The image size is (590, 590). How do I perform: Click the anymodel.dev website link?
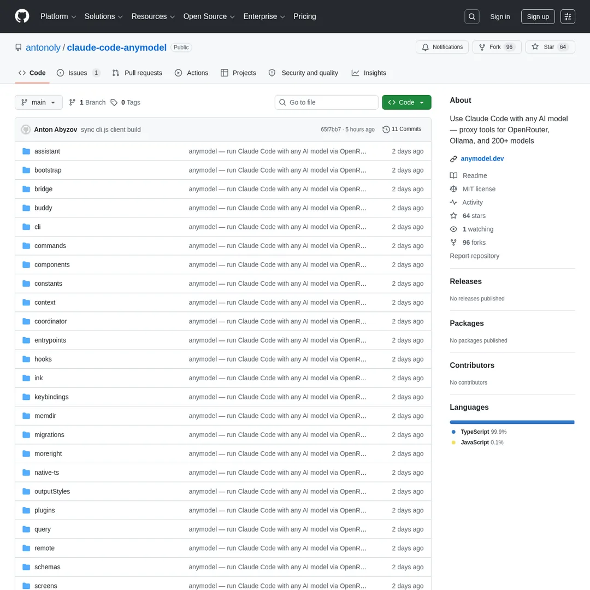pyautogui.click(x=482, y=158)
